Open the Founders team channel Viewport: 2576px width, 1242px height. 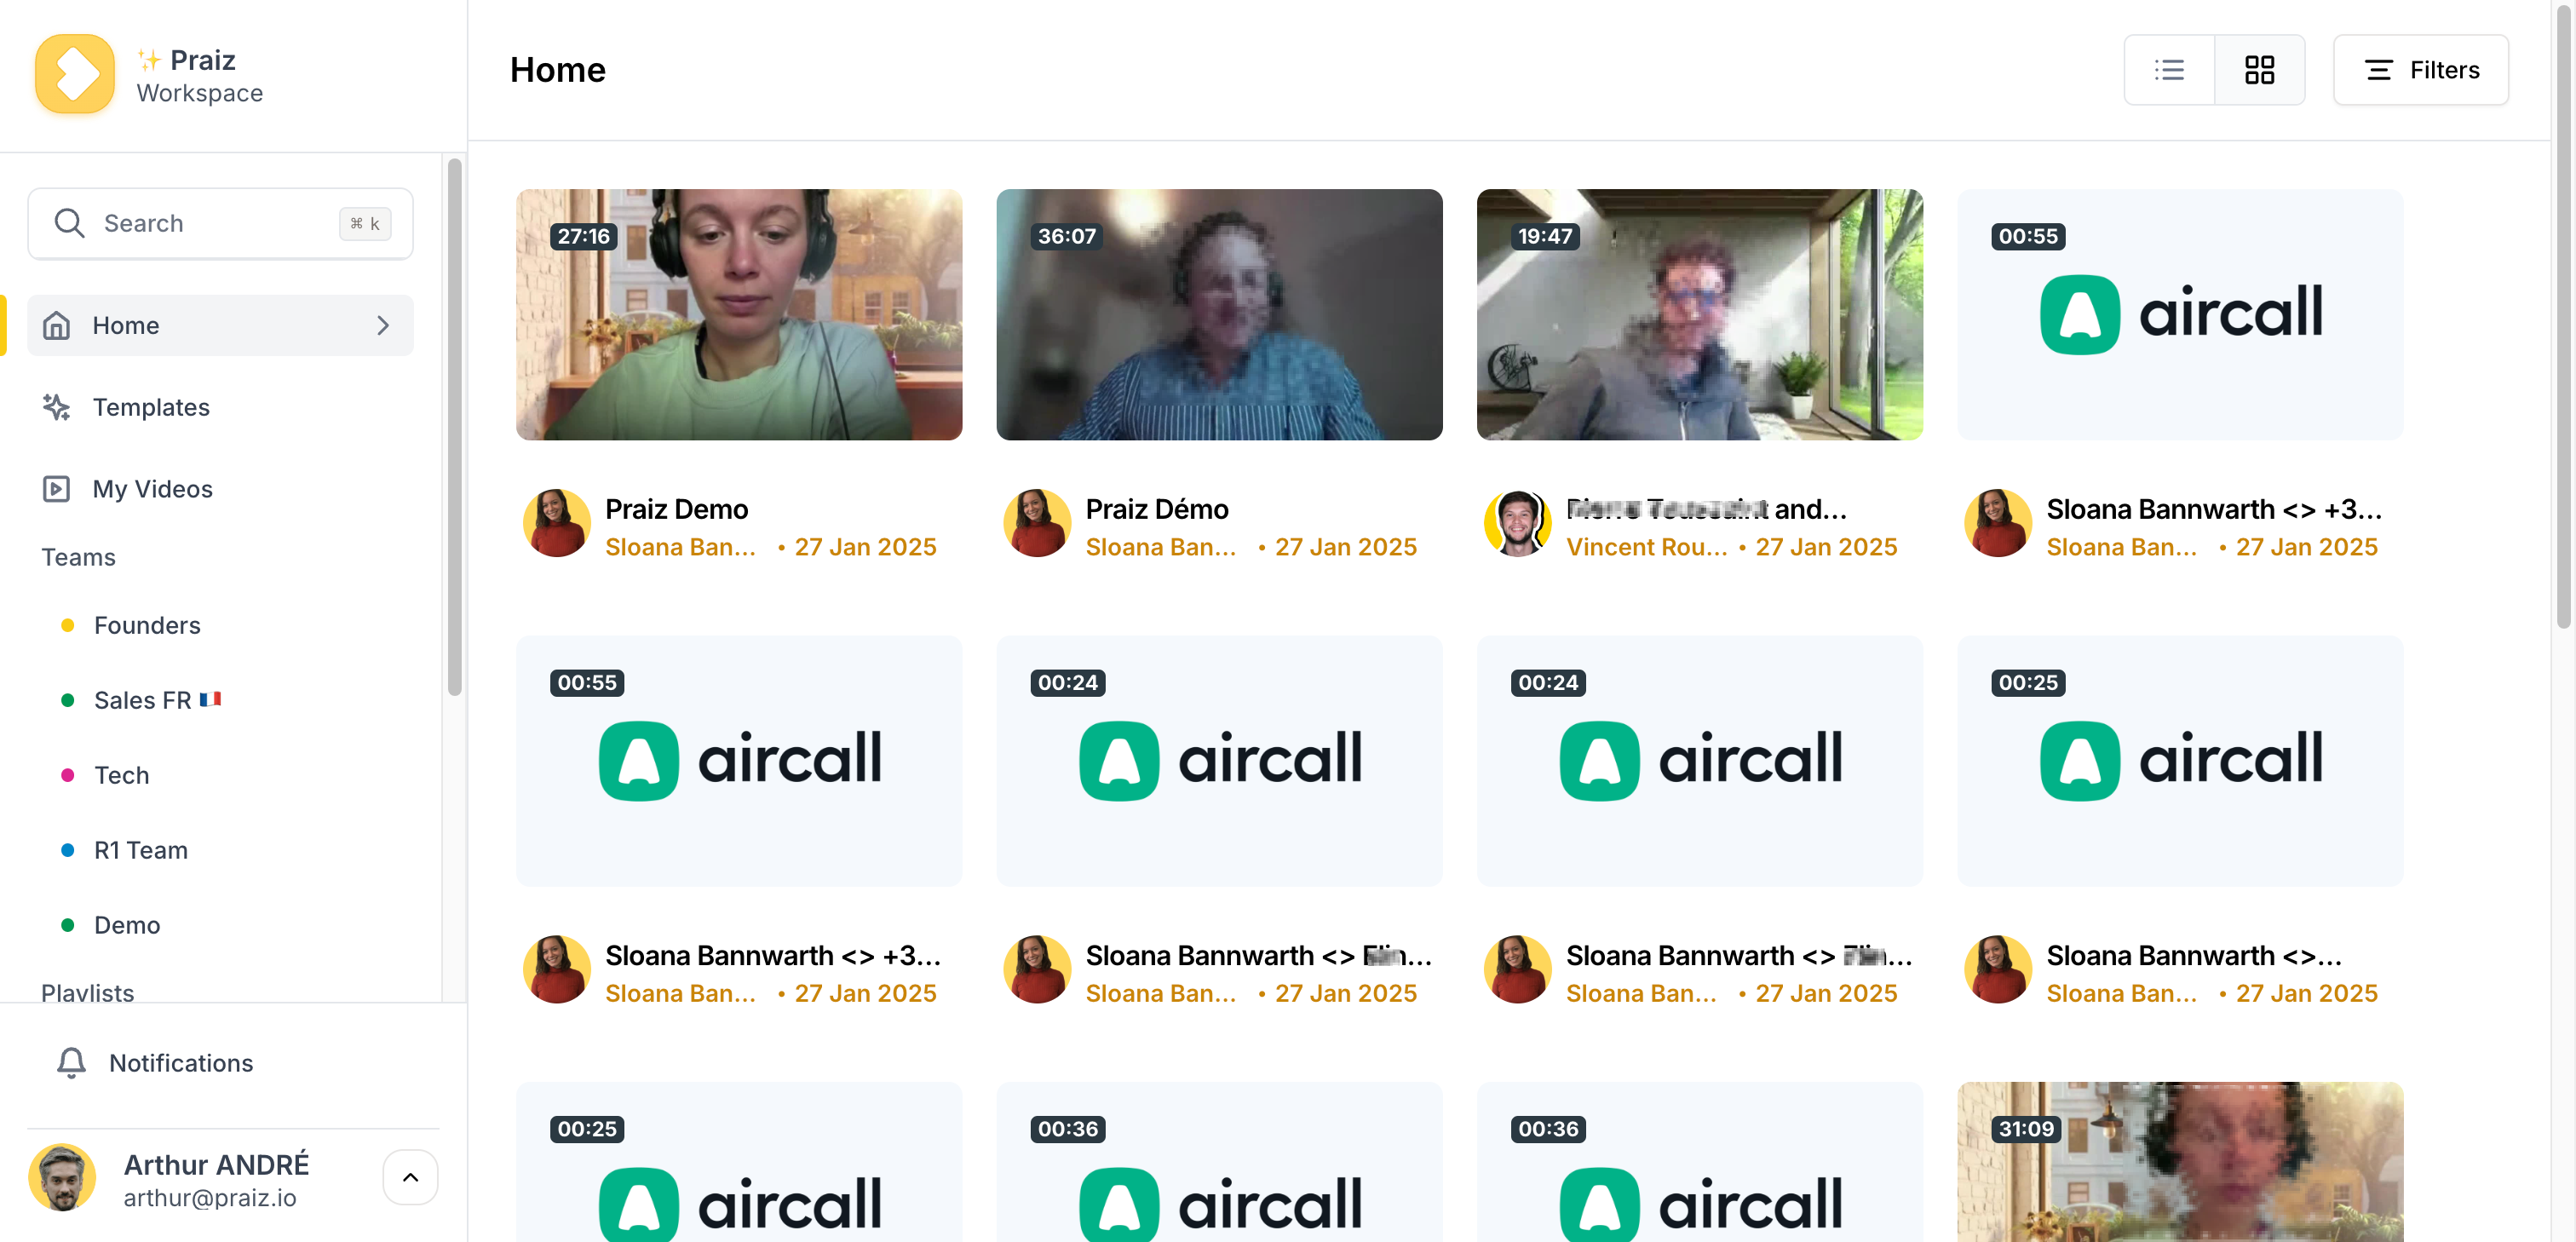(147, 624)
